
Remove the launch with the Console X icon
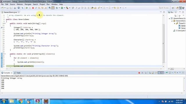[142, 73]
